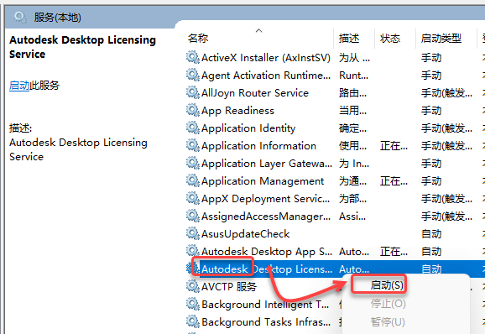
Task: Sort the list by 名称 column header
Action: pos(198,39)
